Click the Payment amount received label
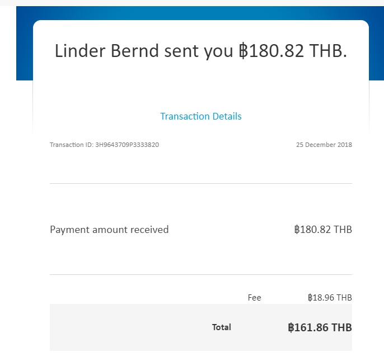Image resolution: width=384 pixels, height=362 pixels. point(109,230)
